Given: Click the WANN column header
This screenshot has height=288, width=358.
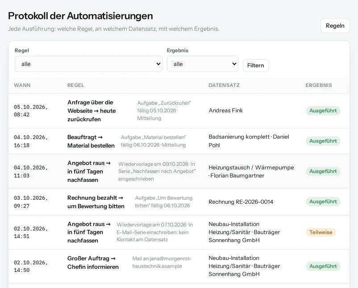Looking at the screenshot, I should point(22,85).
